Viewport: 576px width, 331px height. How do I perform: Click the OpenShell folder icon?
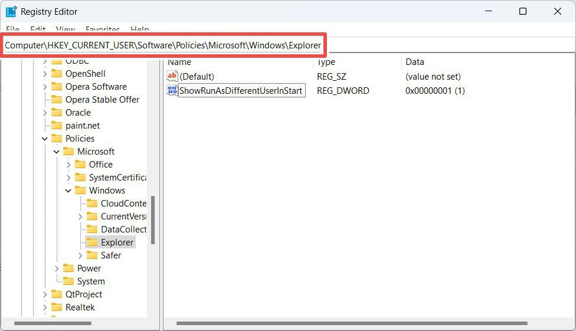pyautogui.click(x=57, y=74)
